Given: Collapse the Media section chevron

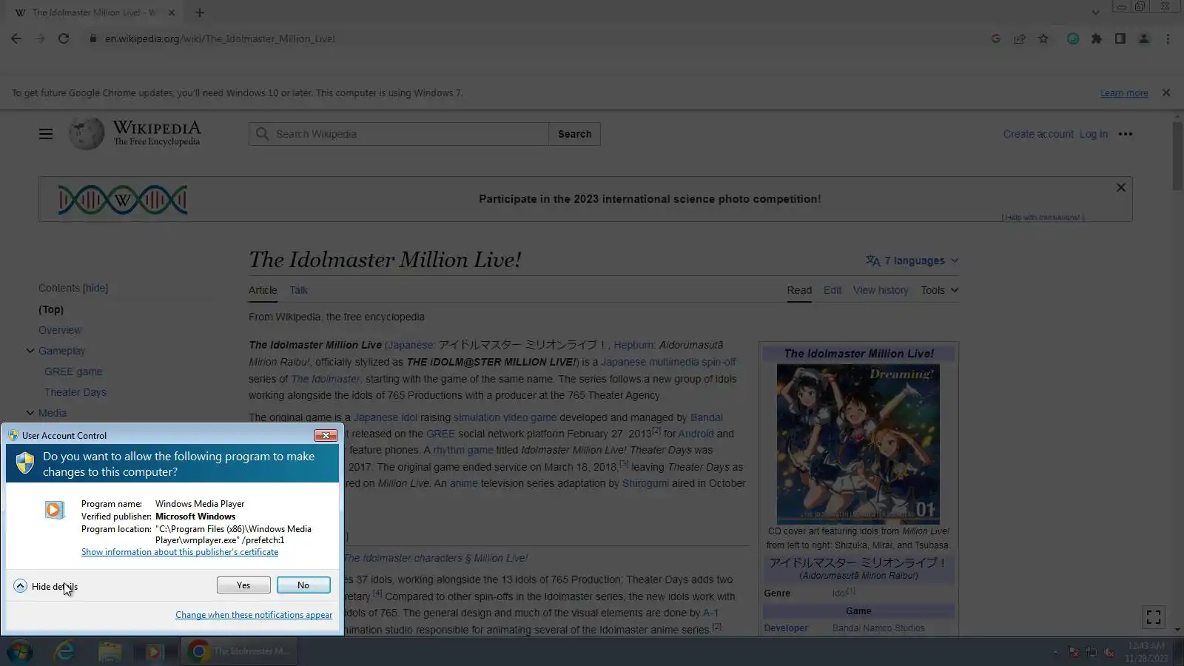Looking at the screenshot, I should [x=30, y=413].
